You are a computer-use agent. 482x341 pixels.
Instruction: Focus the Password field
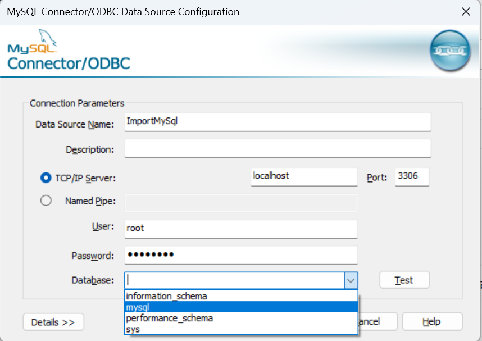pyautogui.click(x=241, y=255)
